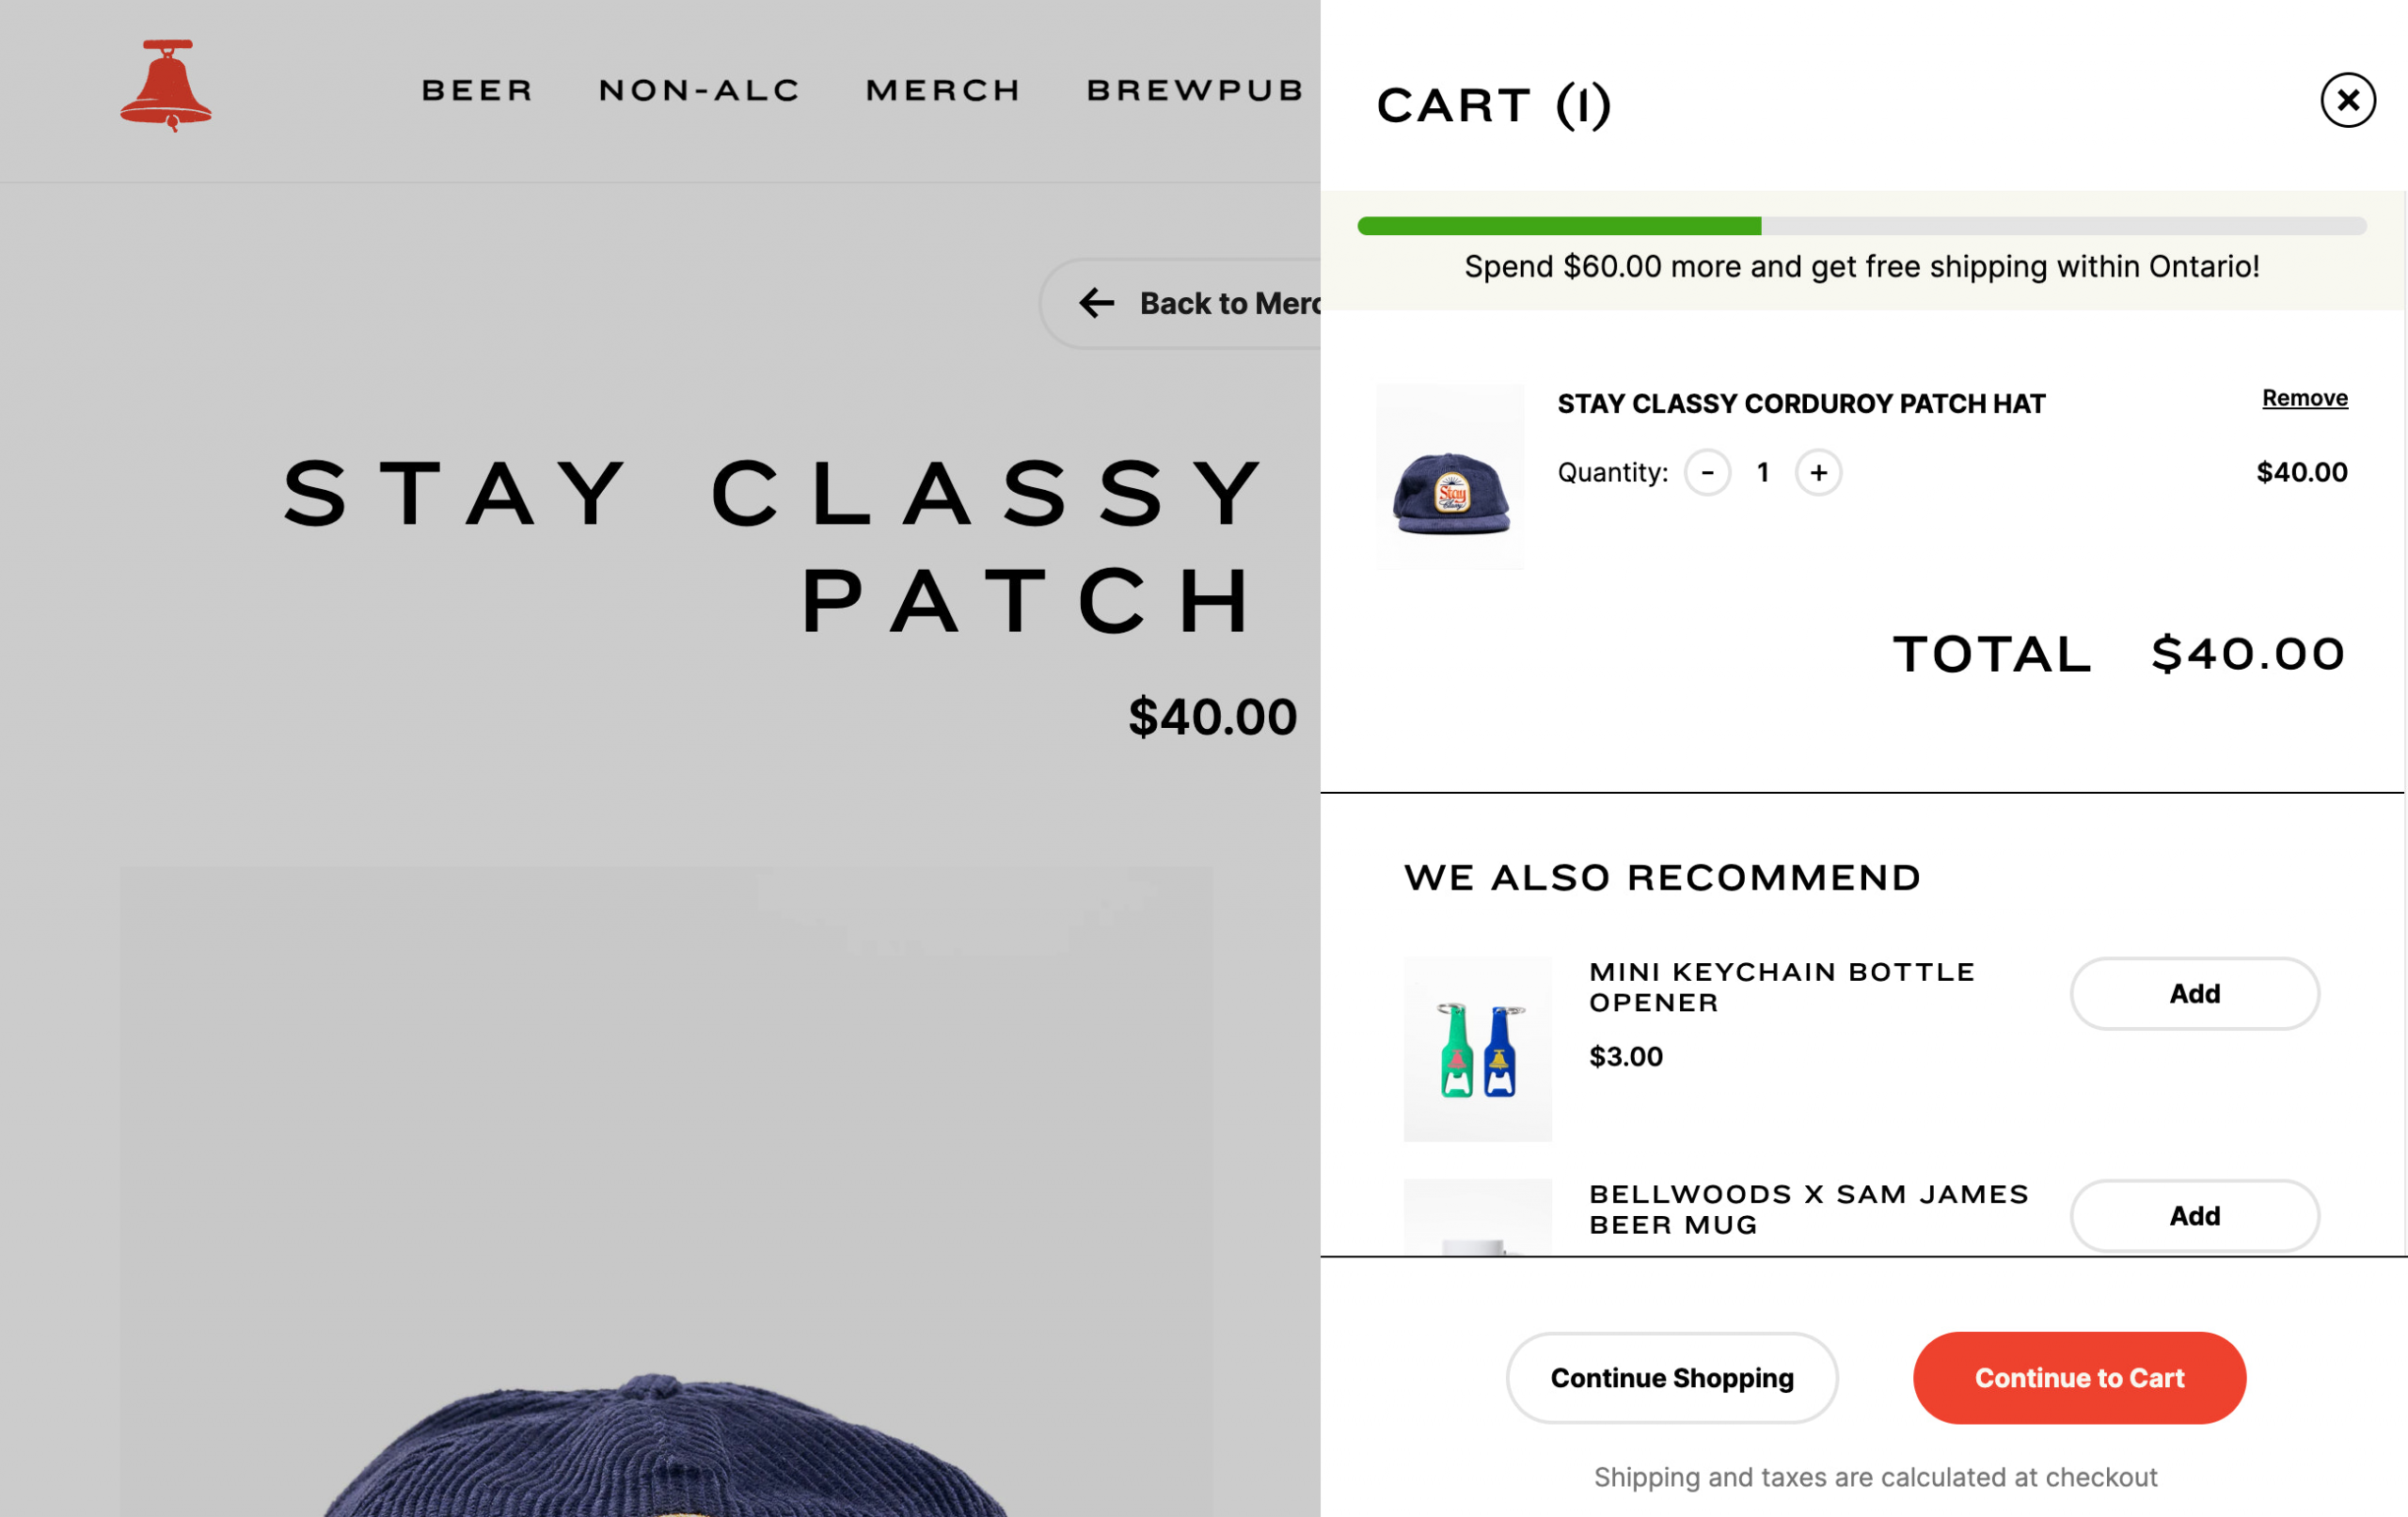Viewport: 2408px width, 1517px height.
Task: Close the cart panel with X icon
Action: pyautogui.click(x=2347, y=100)
